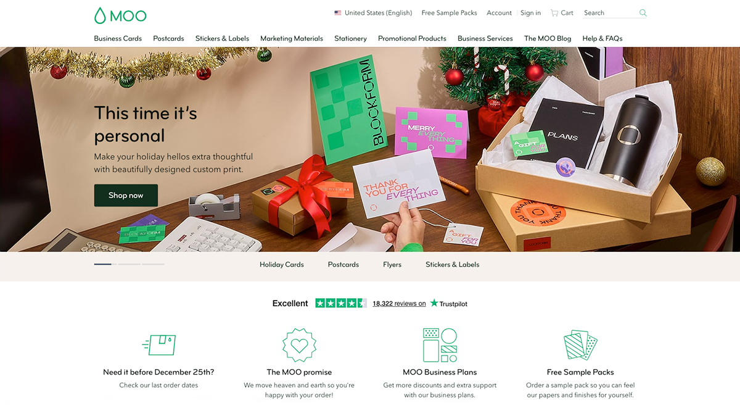Open United States (English) region selector

[x=373, y=13]
